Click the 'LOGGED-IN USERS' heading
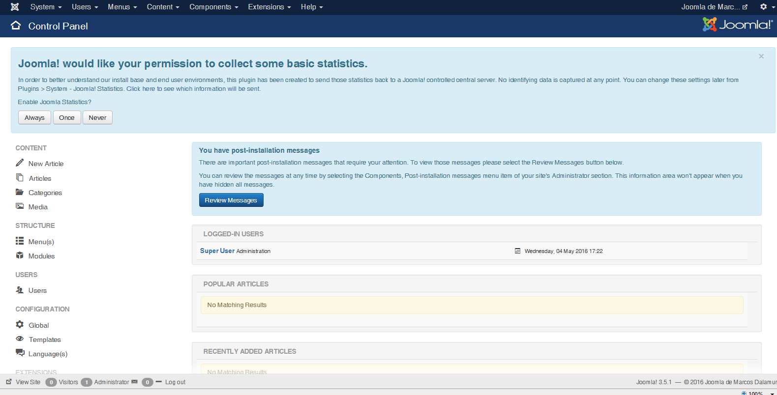 coord(234,234)
